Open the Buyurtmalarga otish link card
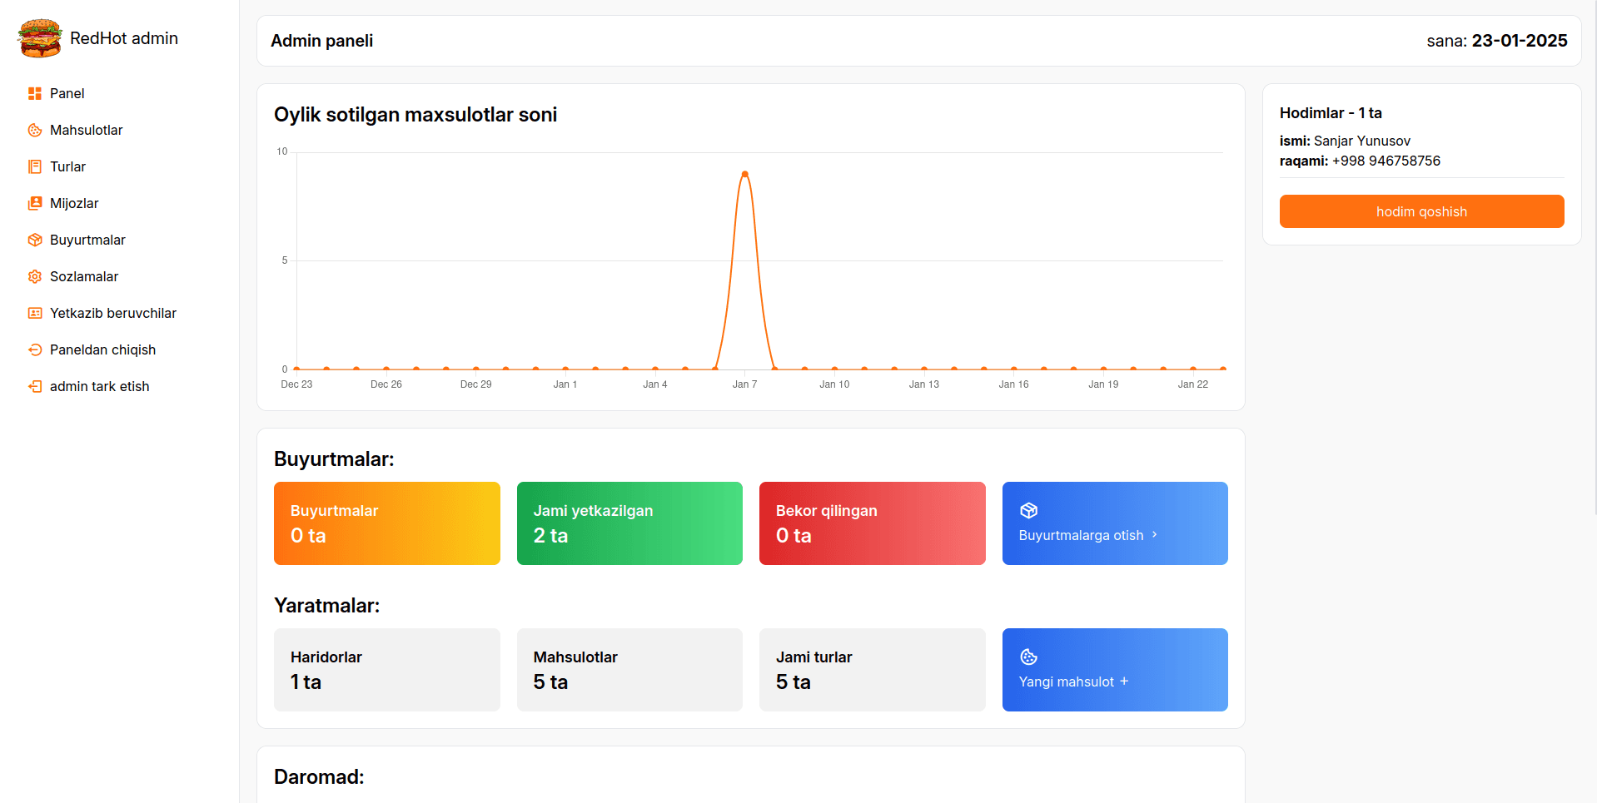 click(x=1114, y=523)
